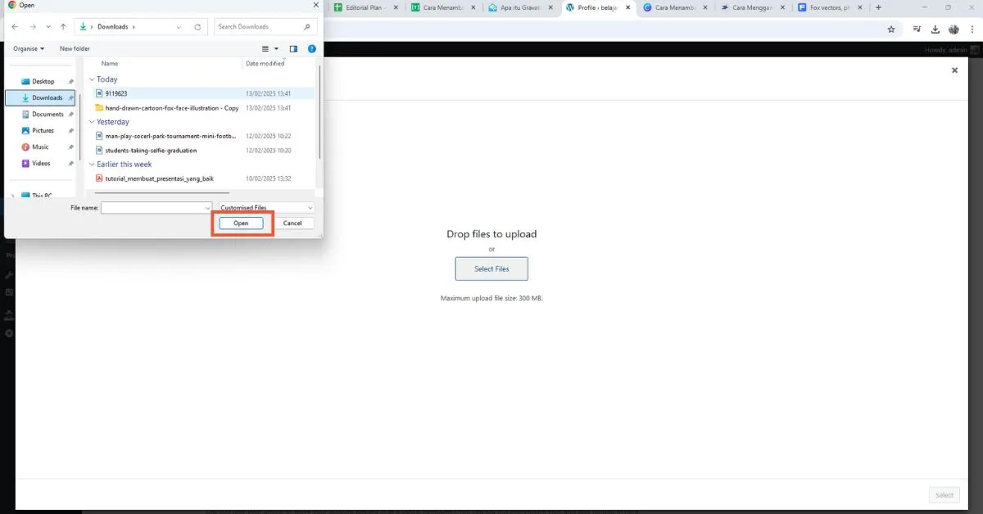This screenshot has height=514, width=983.
Task: Open Help via the blue question icon
Action: (x=311, y=48)
